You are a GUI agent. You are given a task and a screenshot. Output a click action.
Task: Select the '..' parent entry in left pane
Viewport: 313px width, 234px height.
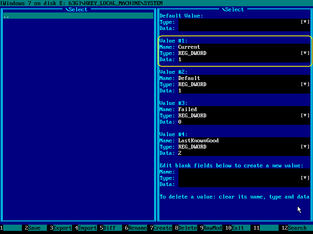tap(78, 16)
